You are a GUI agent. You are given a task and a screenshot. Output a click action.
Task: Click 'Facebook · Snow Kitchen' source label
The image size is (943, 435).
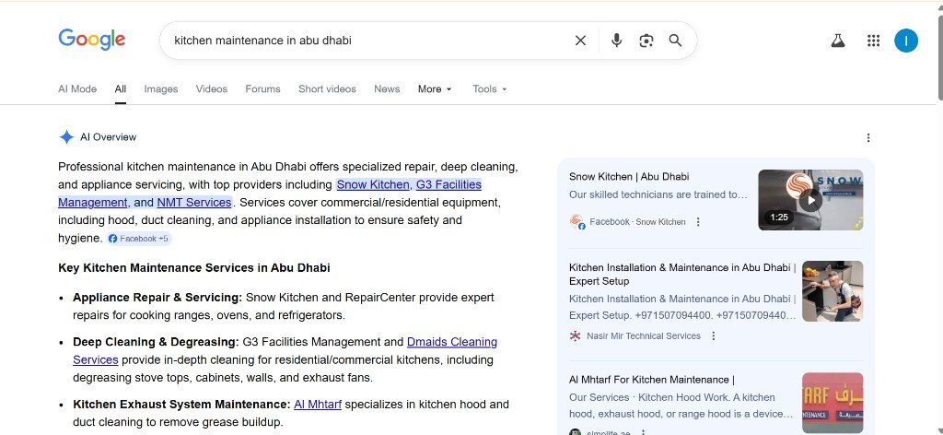(637, 222)
